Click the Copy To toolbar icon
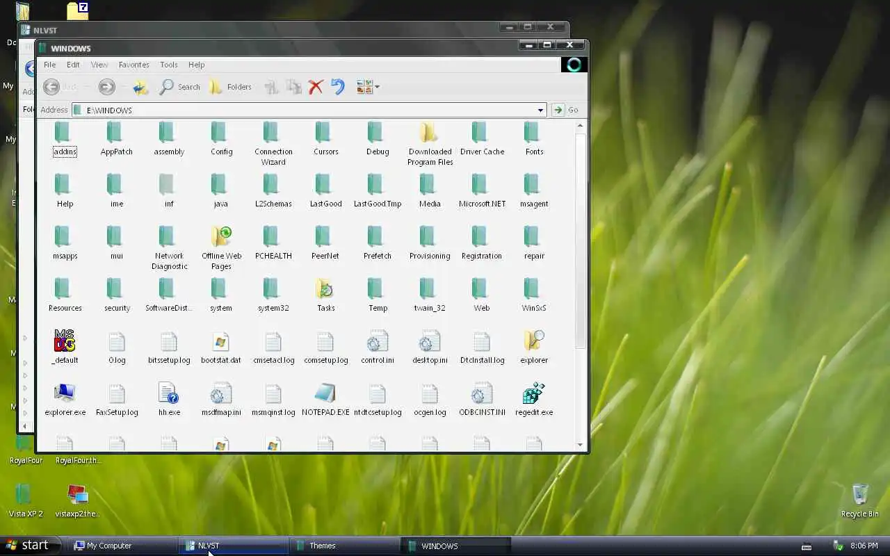 [294, 87]
